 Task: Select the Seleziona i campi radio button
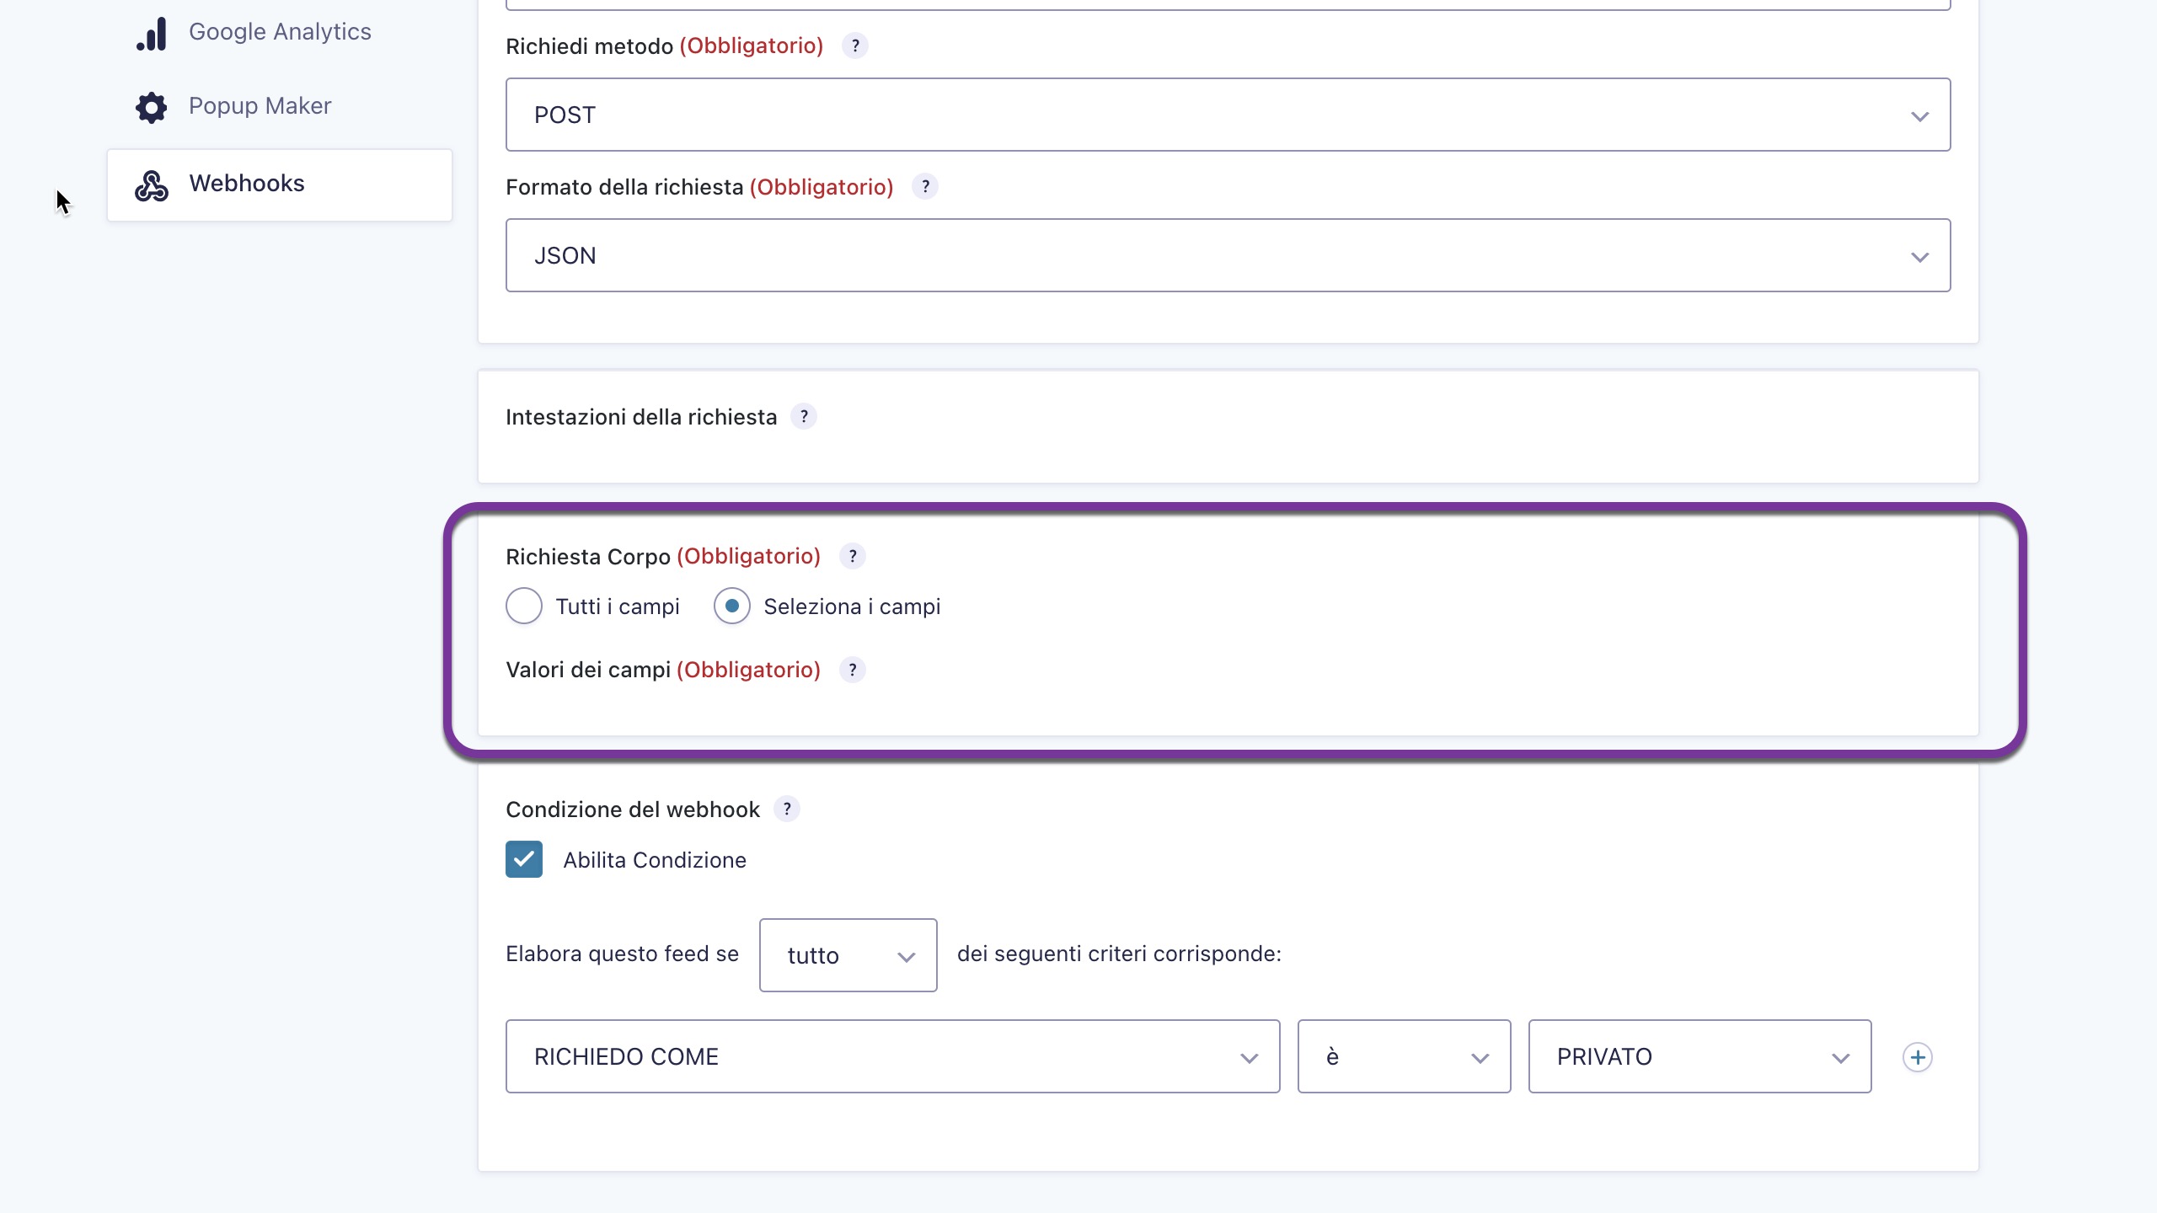pos(731,606)
